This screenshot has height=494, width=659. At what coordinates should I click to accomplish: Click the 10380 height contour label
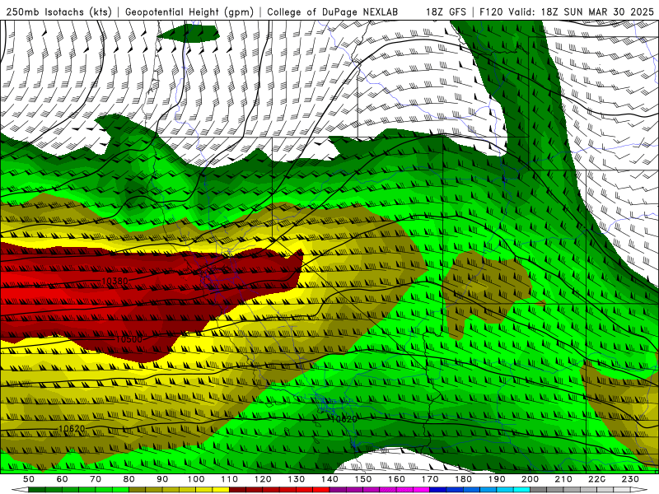(x=115, y=281)
